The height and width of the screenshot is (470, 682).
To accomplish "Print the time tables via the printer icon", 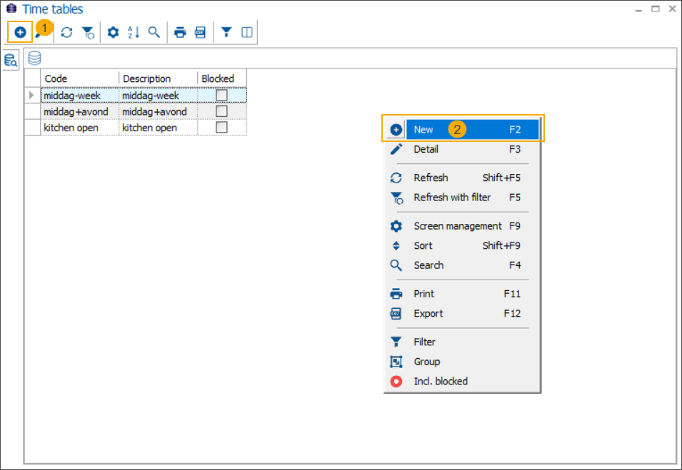I will click(179, 32).
